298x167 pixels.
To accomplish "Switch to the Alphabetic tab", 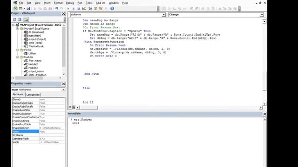I will (x=18, y=94).
